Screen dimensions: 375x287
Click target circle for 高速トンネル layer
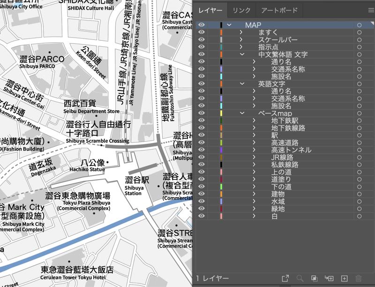pyautogui.click(x=359, y=150)
